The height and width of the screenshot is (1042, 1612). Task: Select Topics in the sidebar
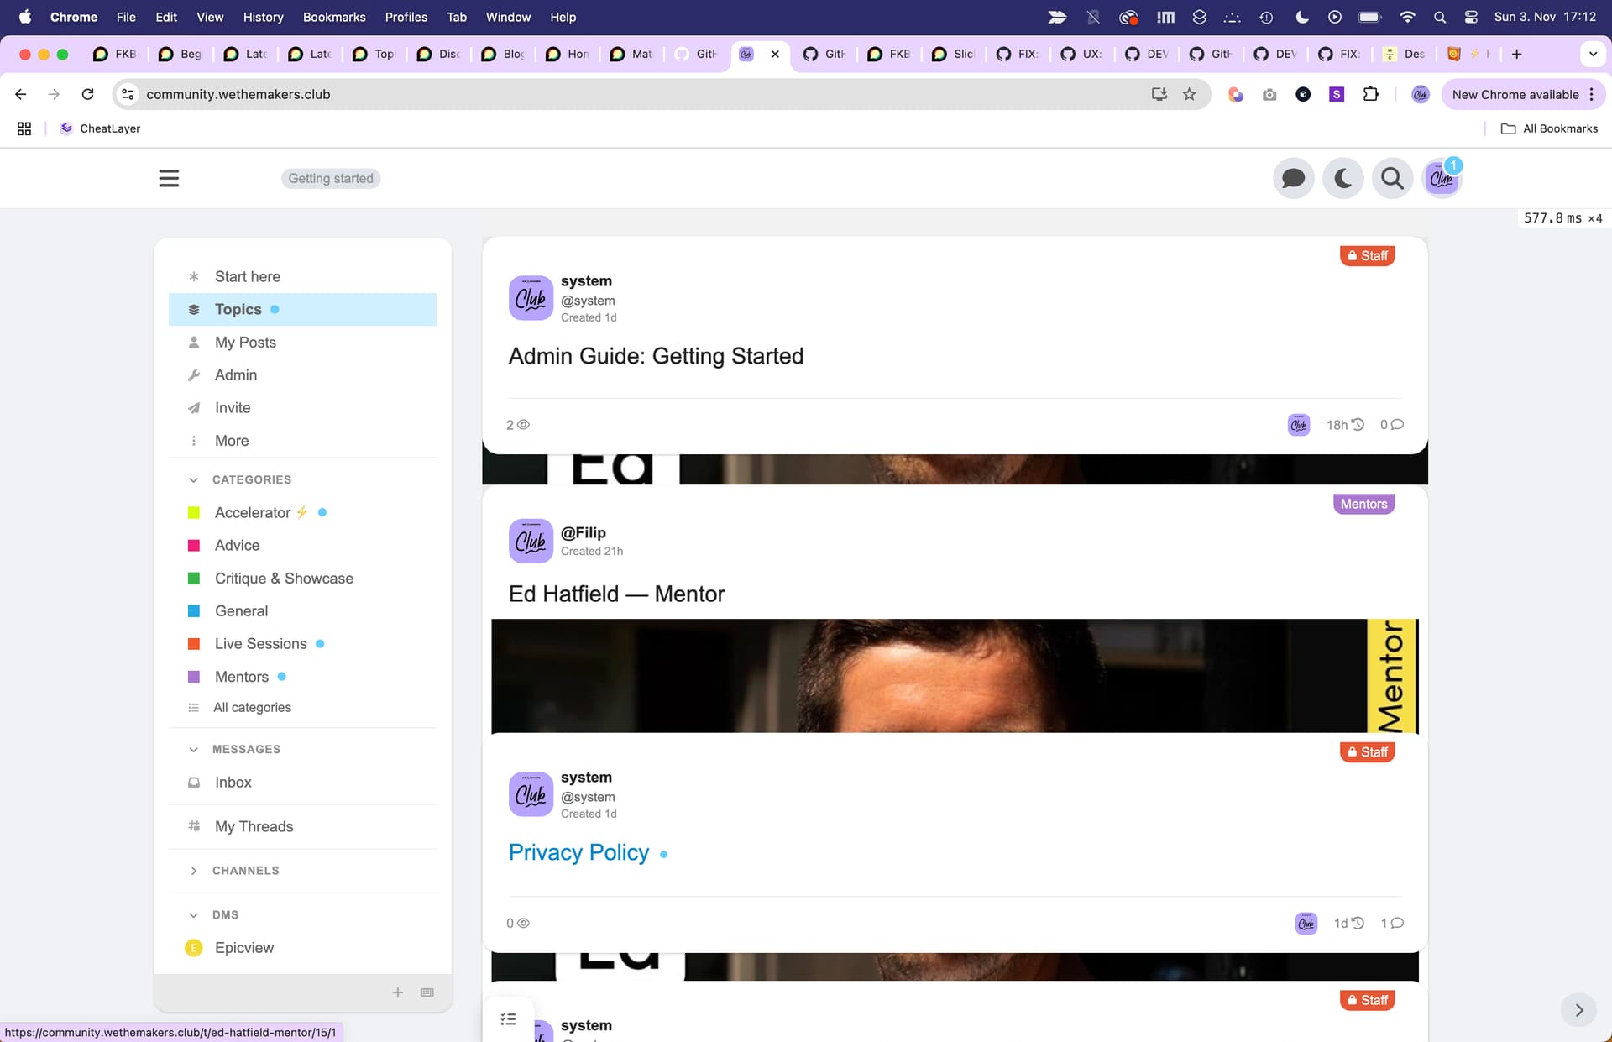pos(238,309)
